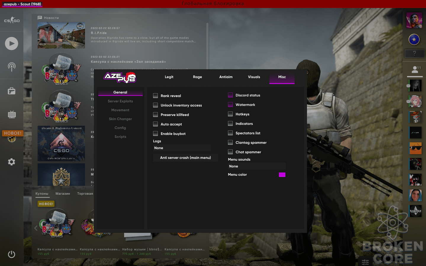Click the blue star rank badge
Image resolution: width=426 pixels, height=266 pixels.
[414, 39]
